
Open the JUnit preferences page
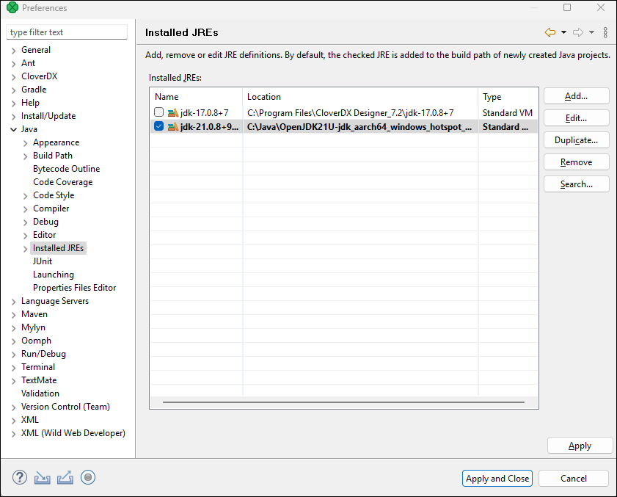[x=42, y=261]
